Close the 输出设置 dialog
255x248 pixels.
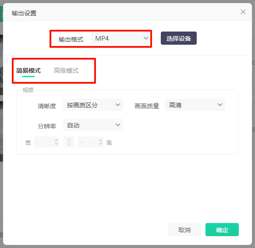click(243, 12)
